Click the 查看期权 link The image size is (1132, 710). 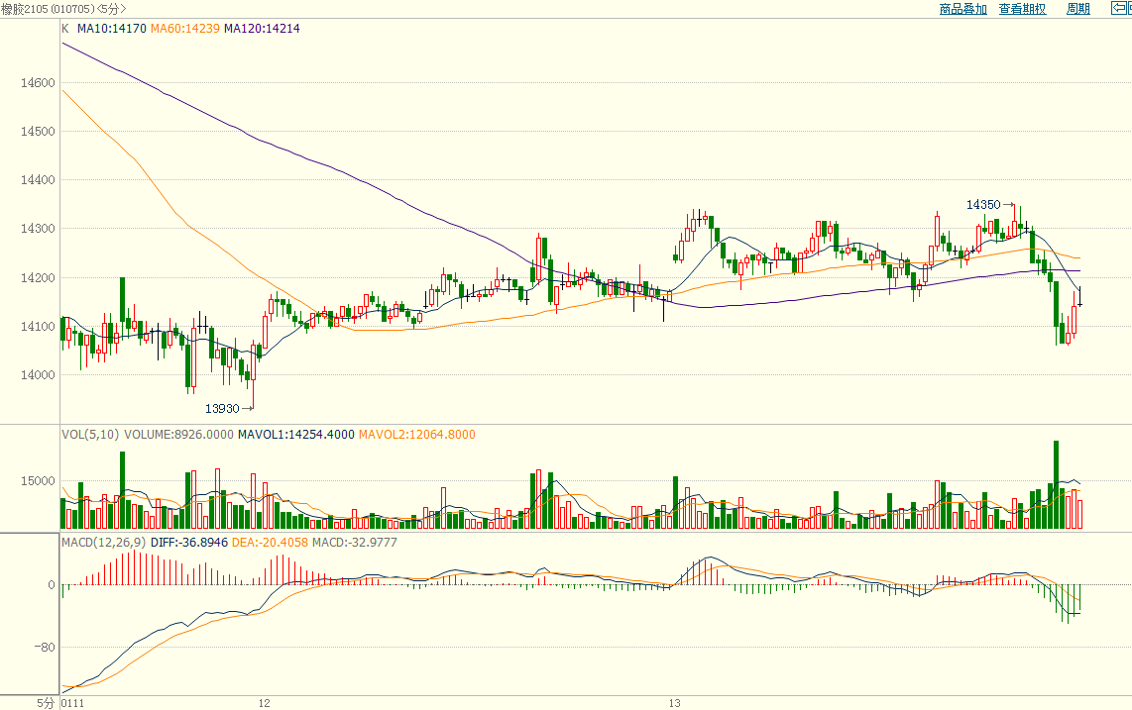tap(1022, 9)
